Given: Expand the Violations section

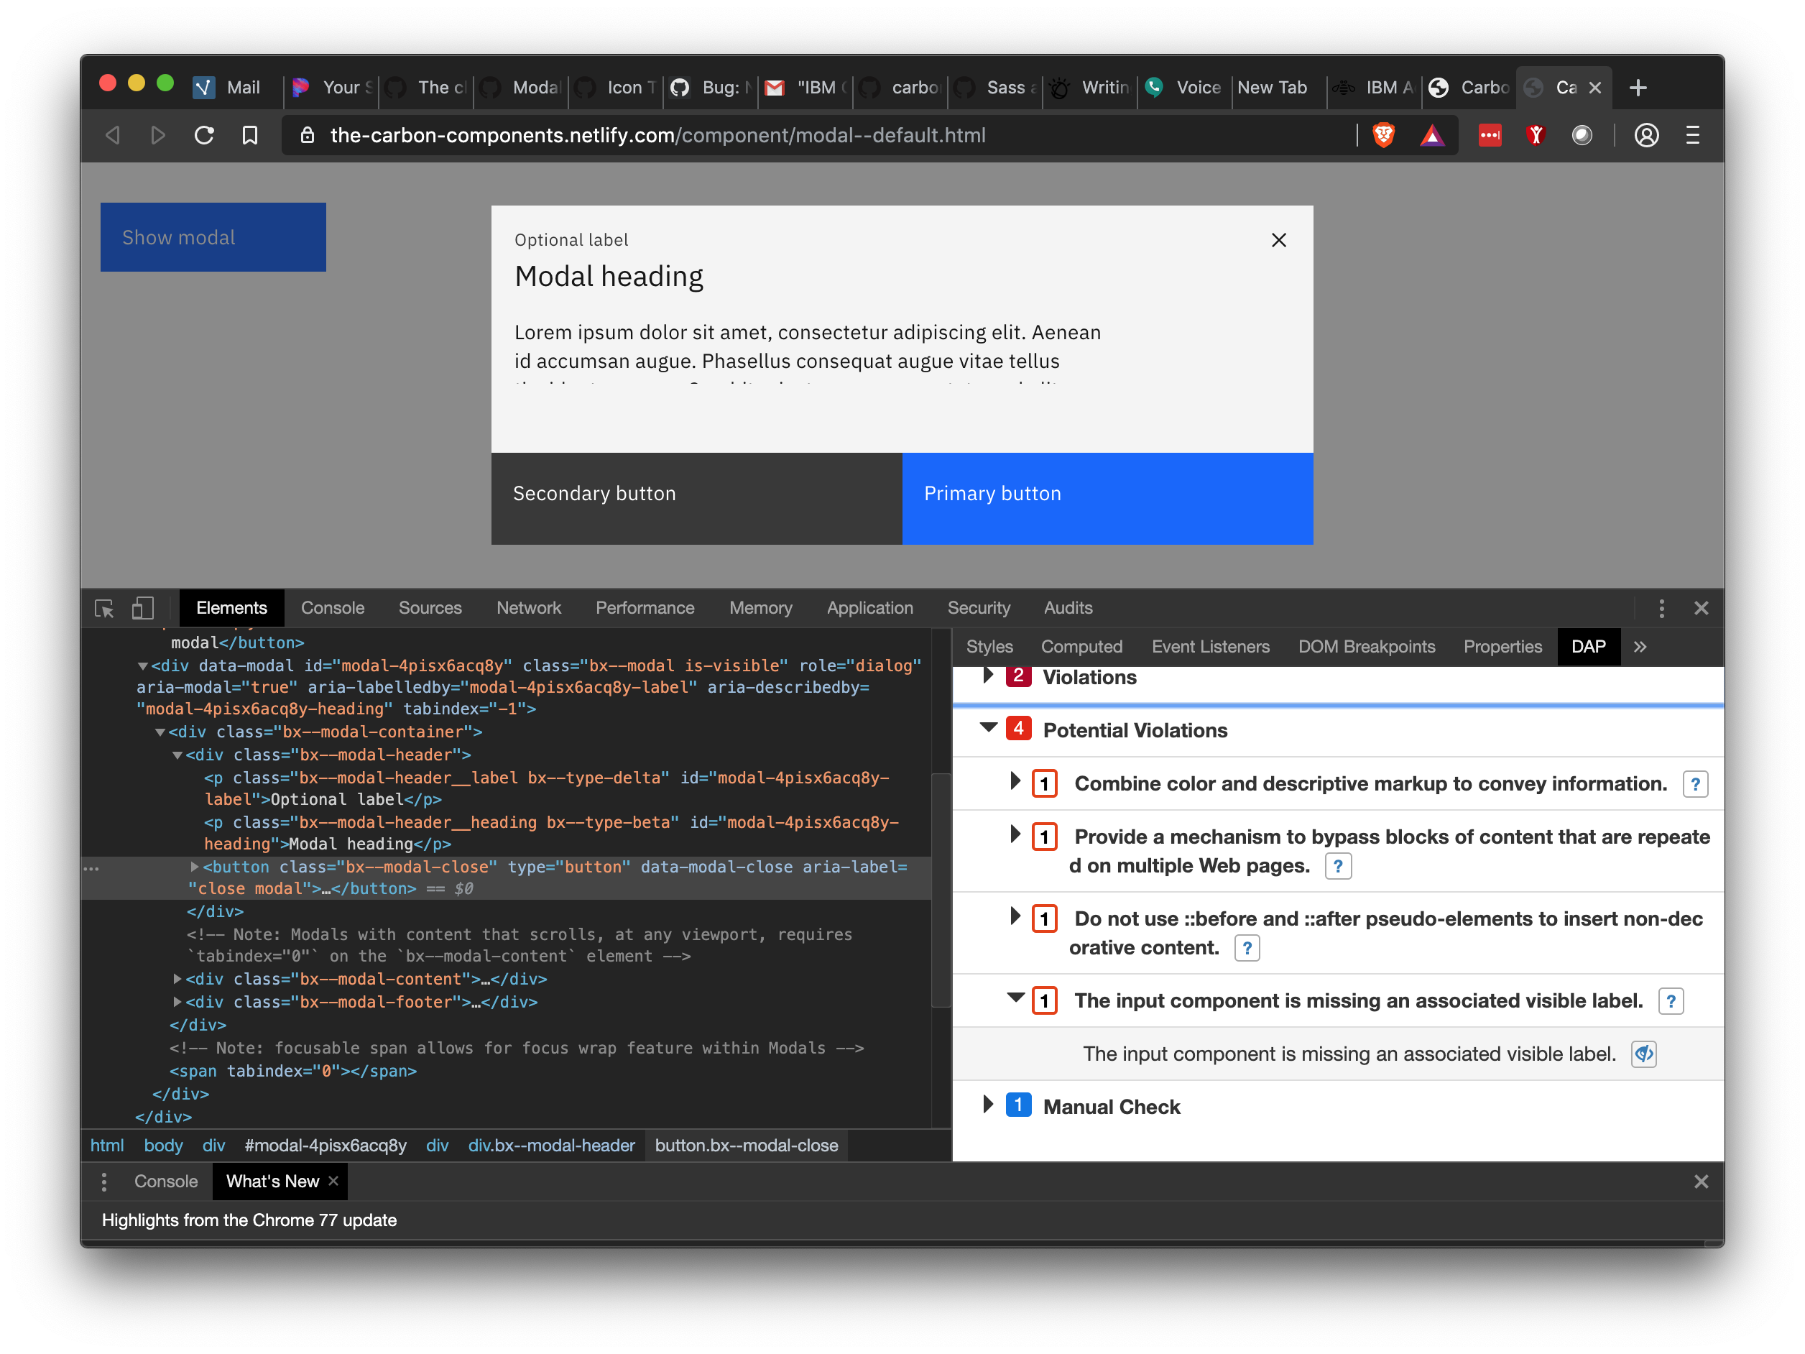Looking at the screenshot, I should (x=988, y=676).
